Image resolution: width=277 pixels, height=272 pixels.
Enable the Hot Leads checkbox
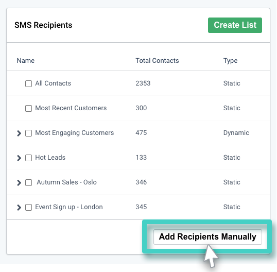(28, 158)
